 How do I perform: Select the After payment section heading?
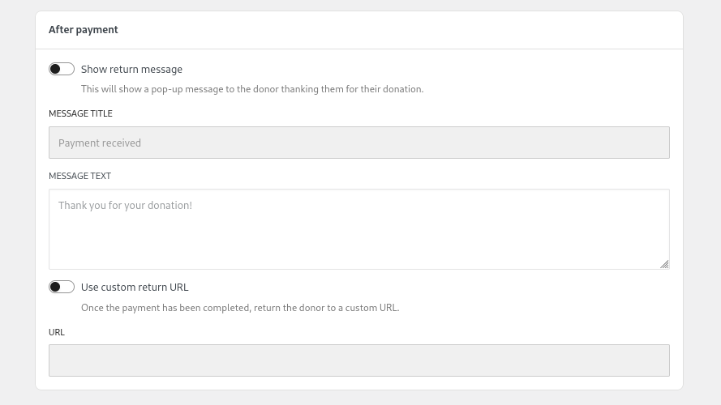click(x=84, y=30)
